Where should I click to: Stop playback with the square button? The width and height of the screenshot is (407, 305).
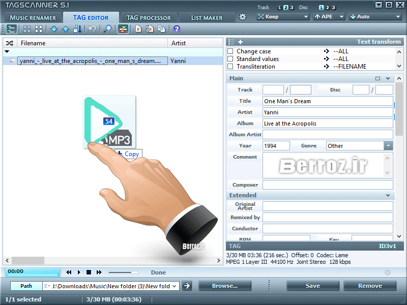[89, 272]
